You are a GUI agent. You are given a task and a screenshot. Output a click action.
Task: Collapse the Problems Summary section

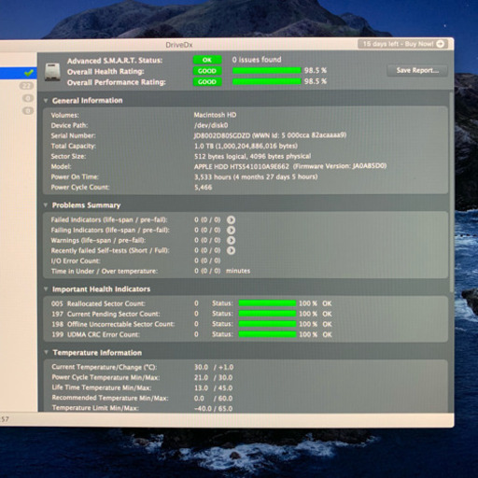point(46,205)
